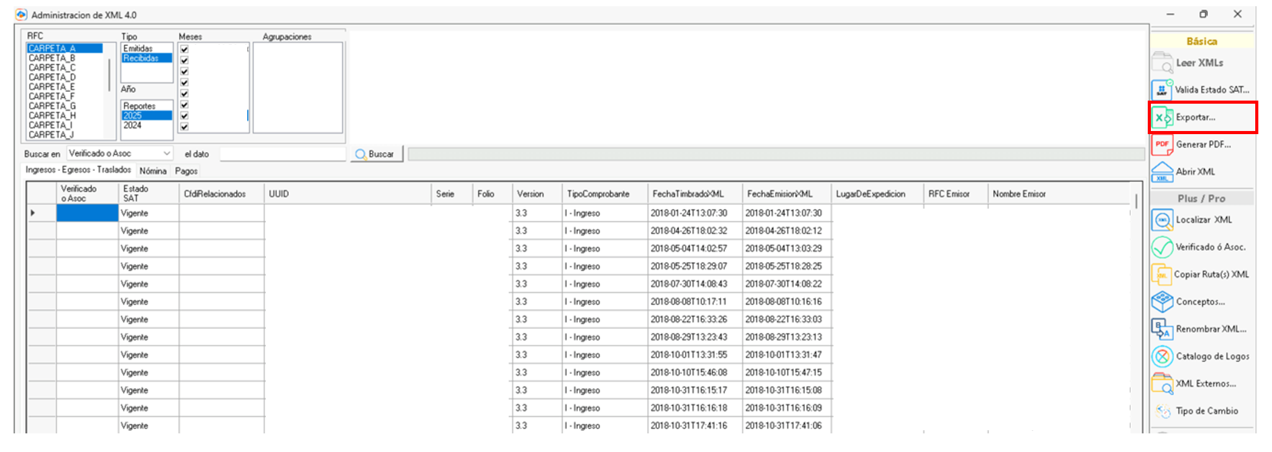Launch Localizar XML tool
Image resolution: width=1272 pixels, height=452 pixels.
click(x=1162, y=220)
